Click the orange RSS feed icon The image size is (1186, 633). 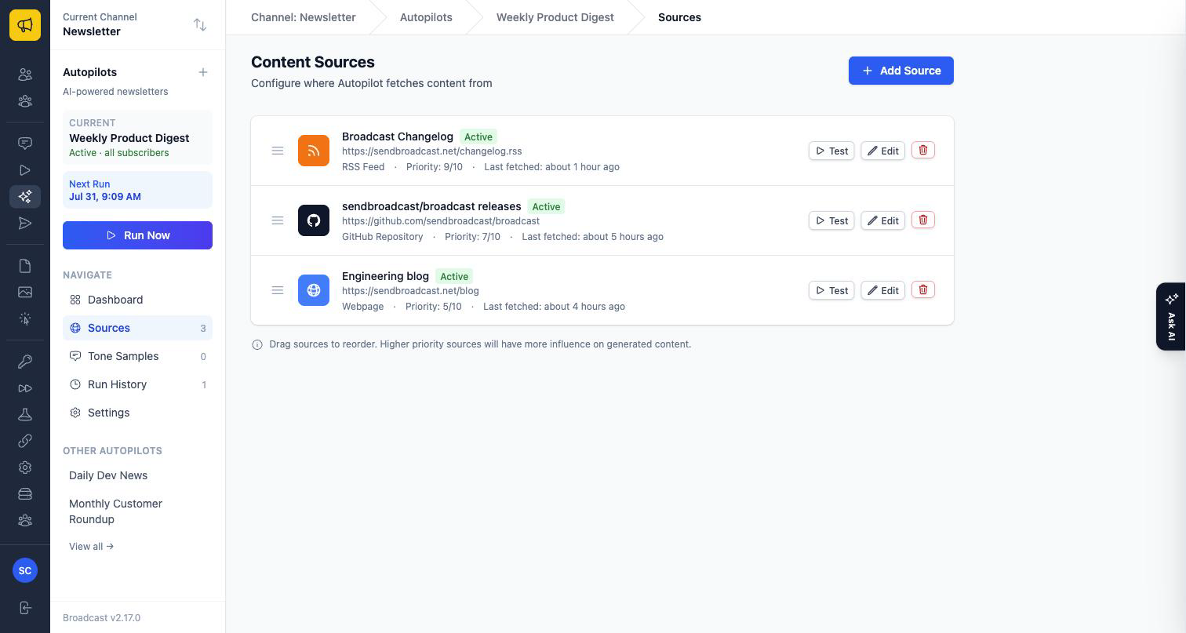point(314,151)
